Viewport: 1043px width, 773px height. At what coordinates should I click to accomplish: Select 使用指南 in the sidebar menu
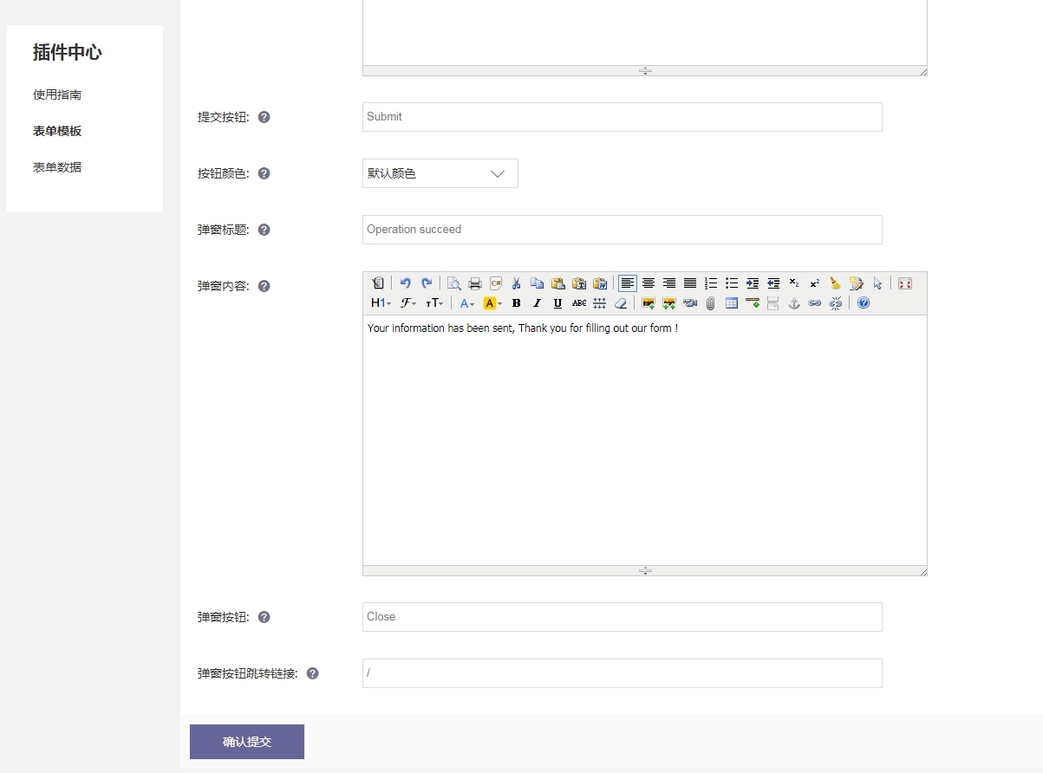point(57,94)
